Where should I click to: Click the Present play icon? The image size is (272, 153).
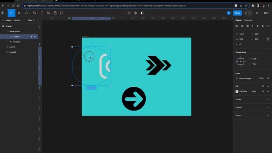[x=257, y=13]
